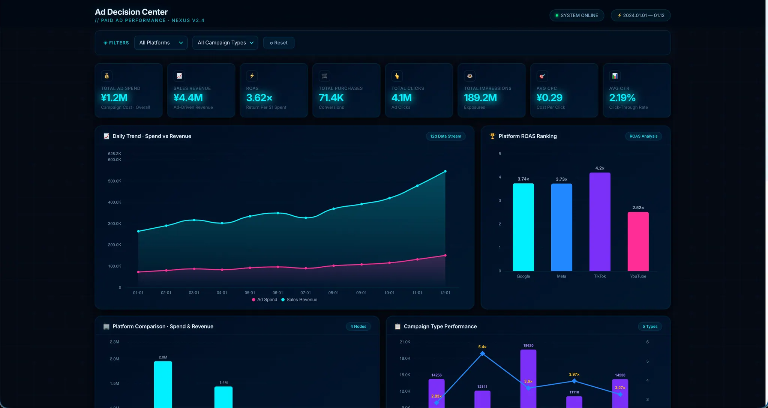Click the ¥1.2M Total Ad Spend value
This screenshot has height=408, width=768.
(114, 98)
